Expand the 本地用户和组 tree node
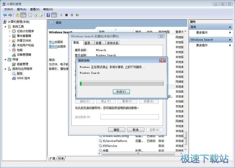This screenshot has height=168, width=235. pyautogui.click(x=10, y=45)
